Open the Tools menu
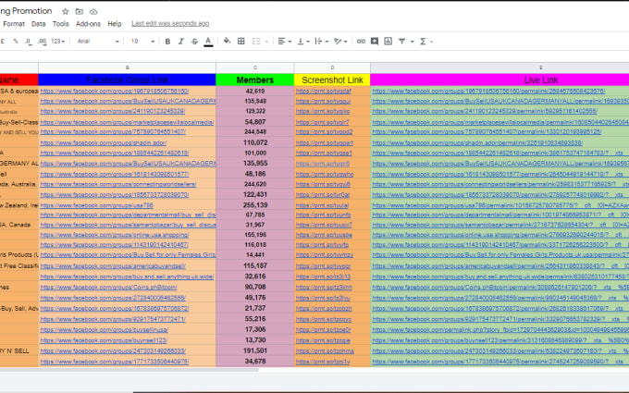The height and width of the screenshot is (393, 629). click(60, 24)
